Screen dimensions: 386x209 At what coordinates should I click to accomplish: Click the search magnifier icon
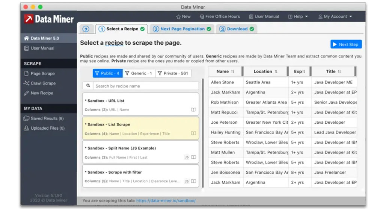click(x=88, y=86)
